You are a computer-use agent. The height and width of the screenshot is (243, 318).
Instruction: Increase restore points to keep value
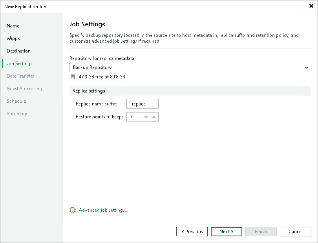pyautogui.click(x=154, y=117)
